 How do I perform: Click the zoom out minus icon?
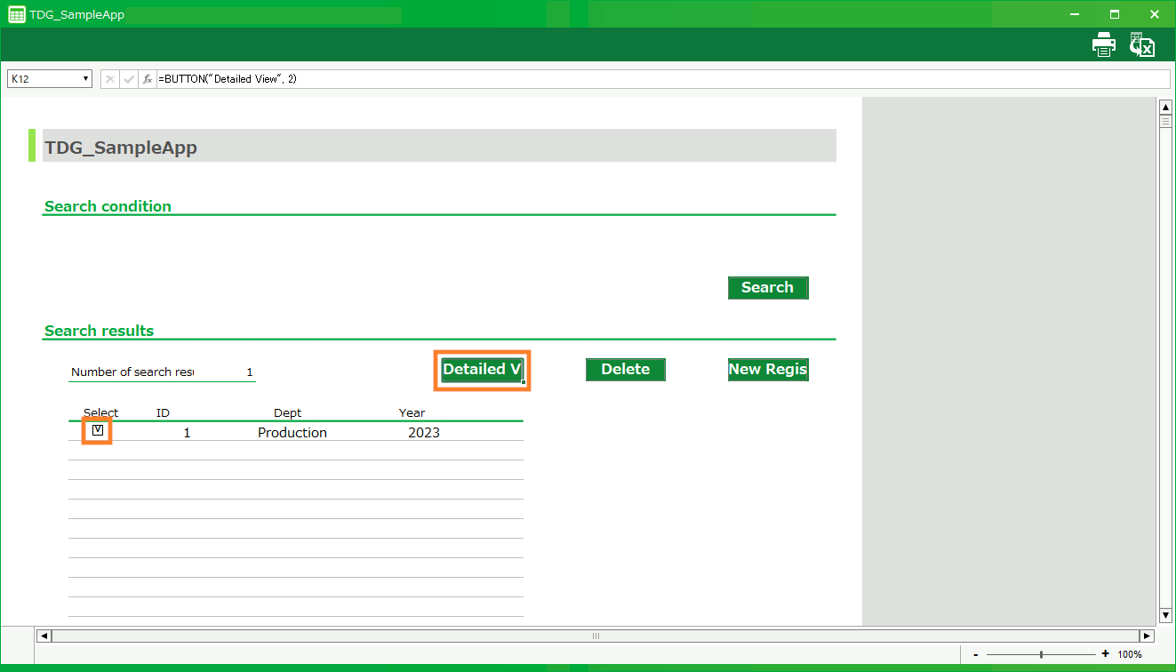tap(976, 654)
